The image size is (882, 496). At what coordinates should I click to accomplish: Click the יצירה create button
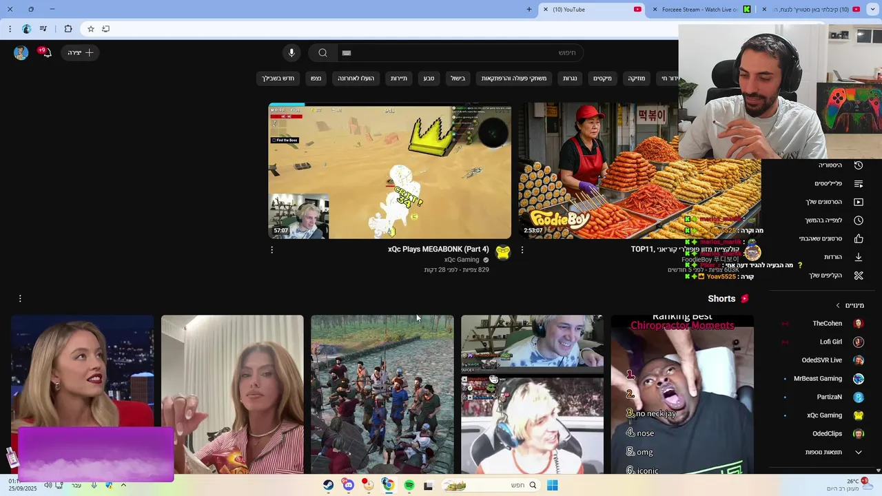pyautogui.click(x=81, y=53)
